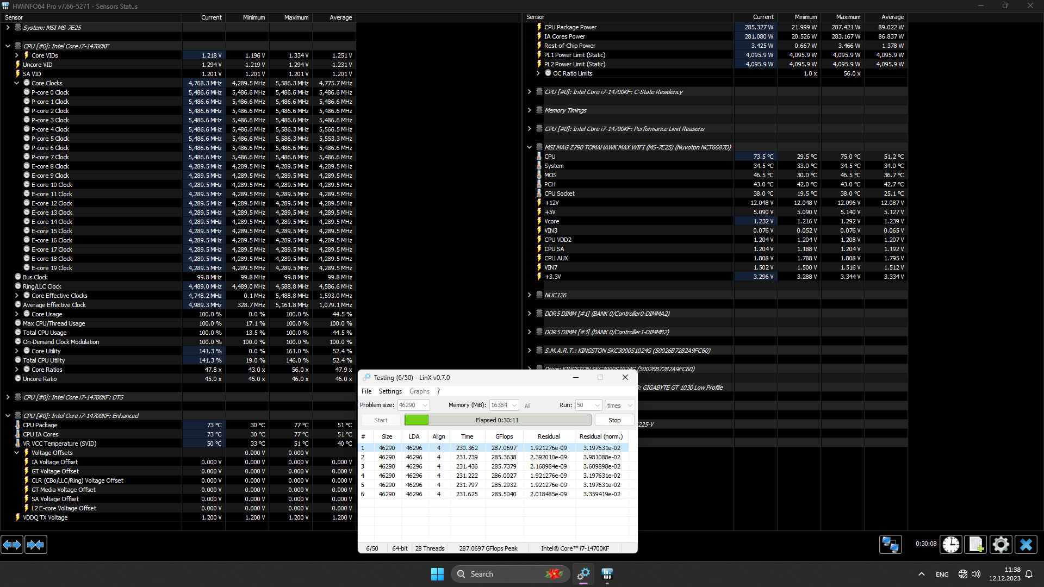Collapse the MSI MAG Z790 TOMAHAWK group
The height and width of the screenshot is (587, 1044).
click(529, 147)
